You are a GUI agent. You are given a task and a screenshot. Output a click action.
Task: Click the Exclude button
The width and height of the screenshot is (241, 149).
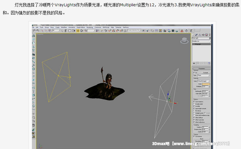coord(206,73)
